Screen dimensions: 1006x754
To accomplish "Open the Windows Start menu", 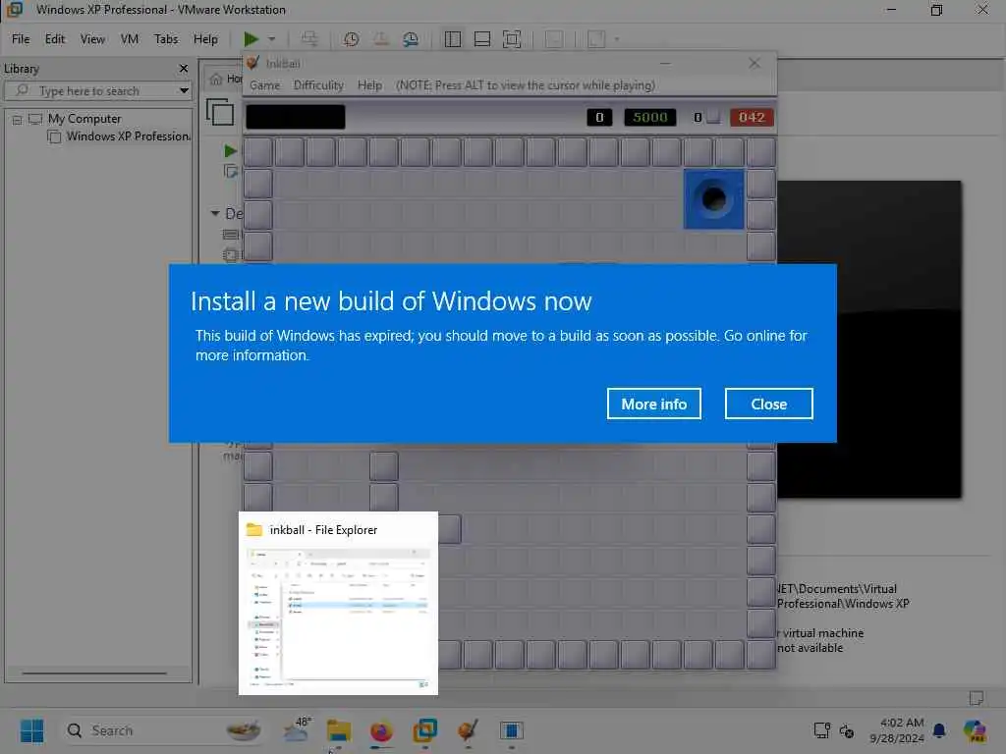I will (32, 730).
